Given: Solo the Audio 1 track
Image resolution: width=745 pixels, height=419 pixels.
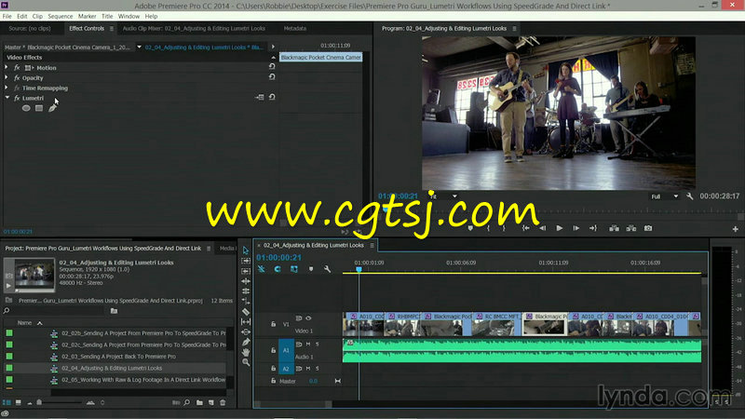Looking at the screenshot, I should point(317,344).
